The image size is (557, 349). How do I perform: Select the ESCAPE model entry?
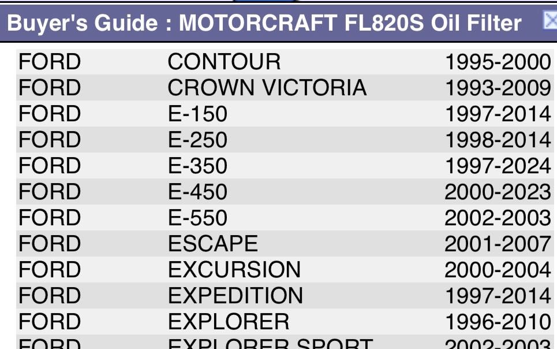pyautogui.click(x=212, y=244)
